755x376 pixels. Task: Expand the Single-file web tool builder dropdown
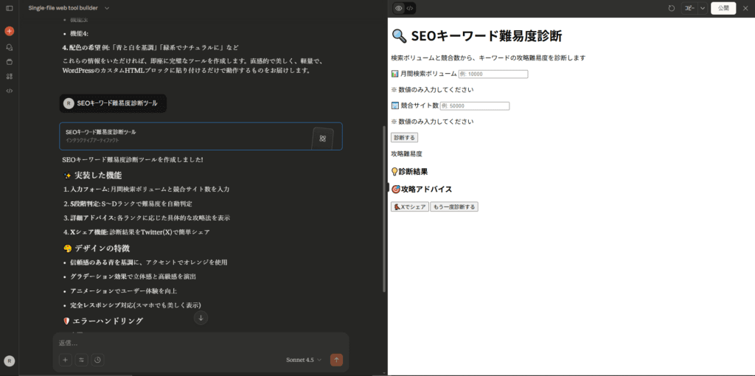click(107, 8)
